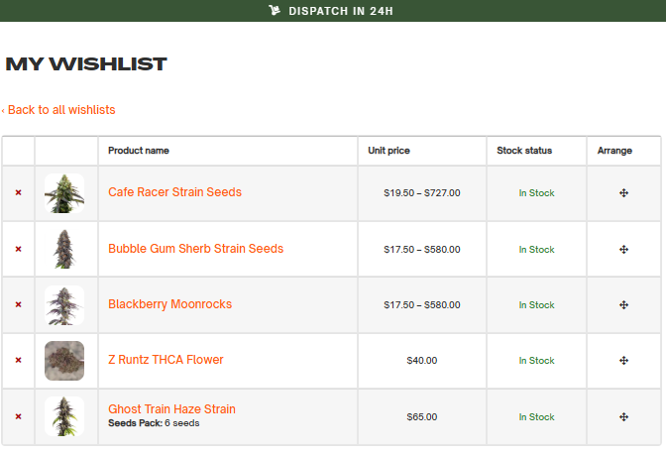The image size is (666, 453).
Task: Click the Z Runtz flower thumbnail
Action: point(64,361)
